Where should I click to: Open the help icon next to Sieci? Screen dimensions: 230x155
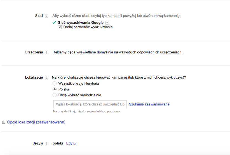pyautogui.click(x=46, y=16)
